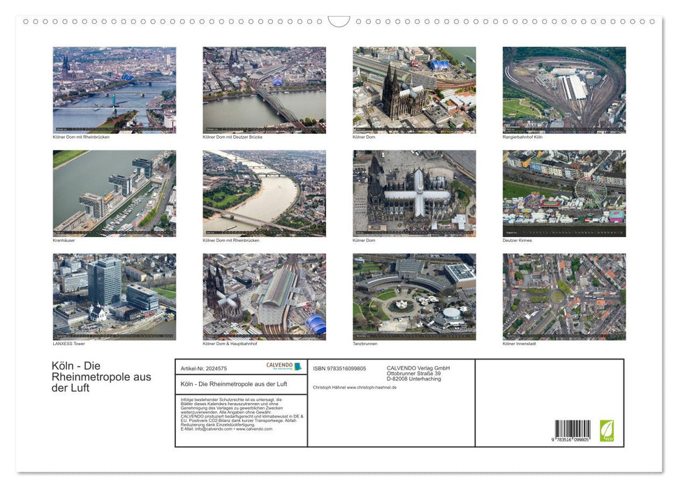Click the Kölner Dom & Hauptbahnhof image
The width and height of the screenshot is (678, 488).
[x=264, y=296]
